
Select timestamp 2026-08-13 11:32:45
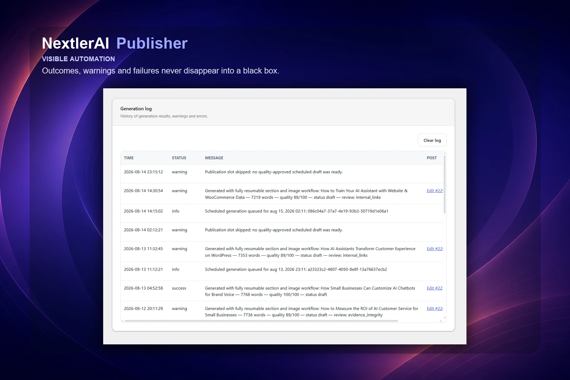pos(143,249)
